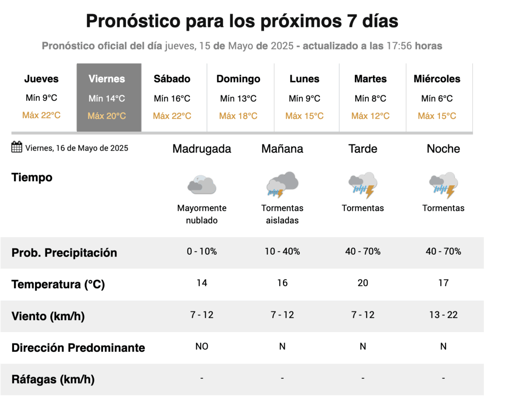
Task: Click the Tarde temperature value 20
Action: (363, 283)
